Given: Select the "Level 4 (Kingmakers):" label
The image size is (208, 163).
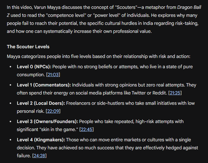Looking at the screenshot, I should 41,140.
